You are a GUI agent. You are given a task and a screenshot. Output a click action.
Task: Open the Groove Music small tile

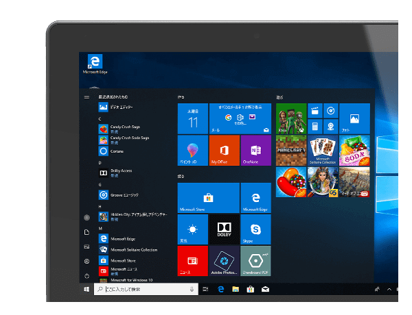[x=331, y=111]
